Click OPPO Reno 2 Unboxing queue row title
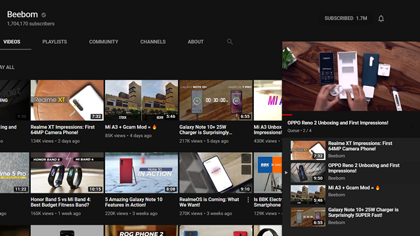The width and height of the screenshot is (420, 236). coord(364,168)
